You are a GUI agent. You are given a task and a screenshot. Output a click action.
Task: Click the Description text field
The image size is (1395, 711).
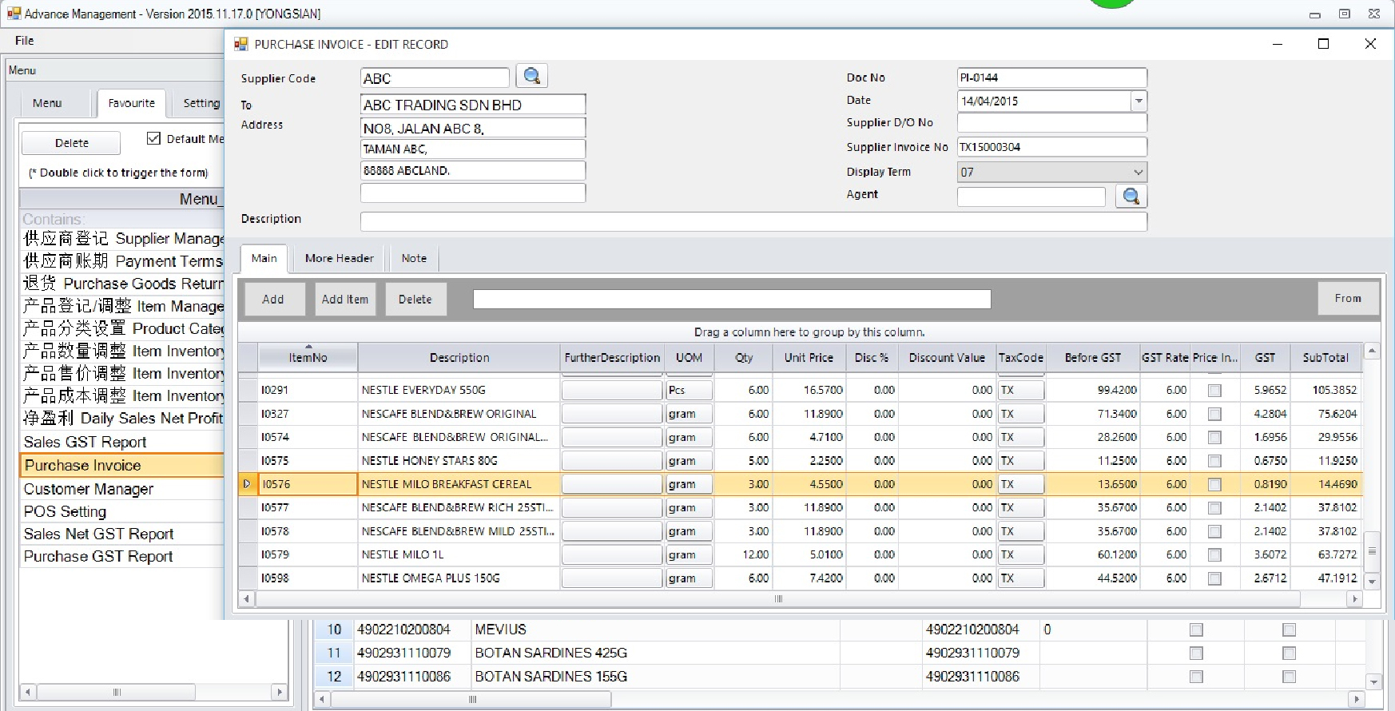(753, 221)
